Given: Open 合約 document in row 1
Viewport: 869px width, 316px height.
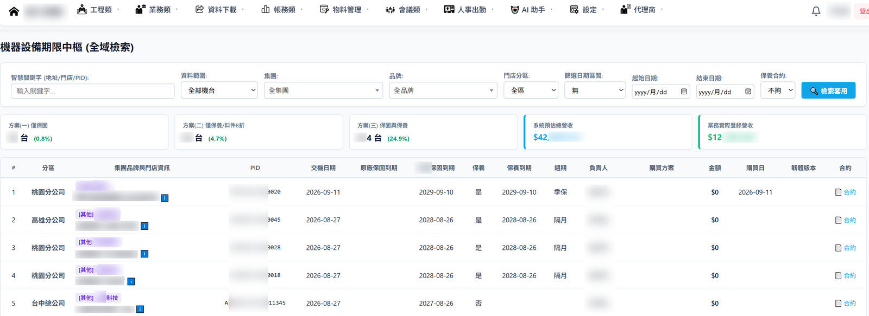Looking at the screenshot, I should coord(845,192).
